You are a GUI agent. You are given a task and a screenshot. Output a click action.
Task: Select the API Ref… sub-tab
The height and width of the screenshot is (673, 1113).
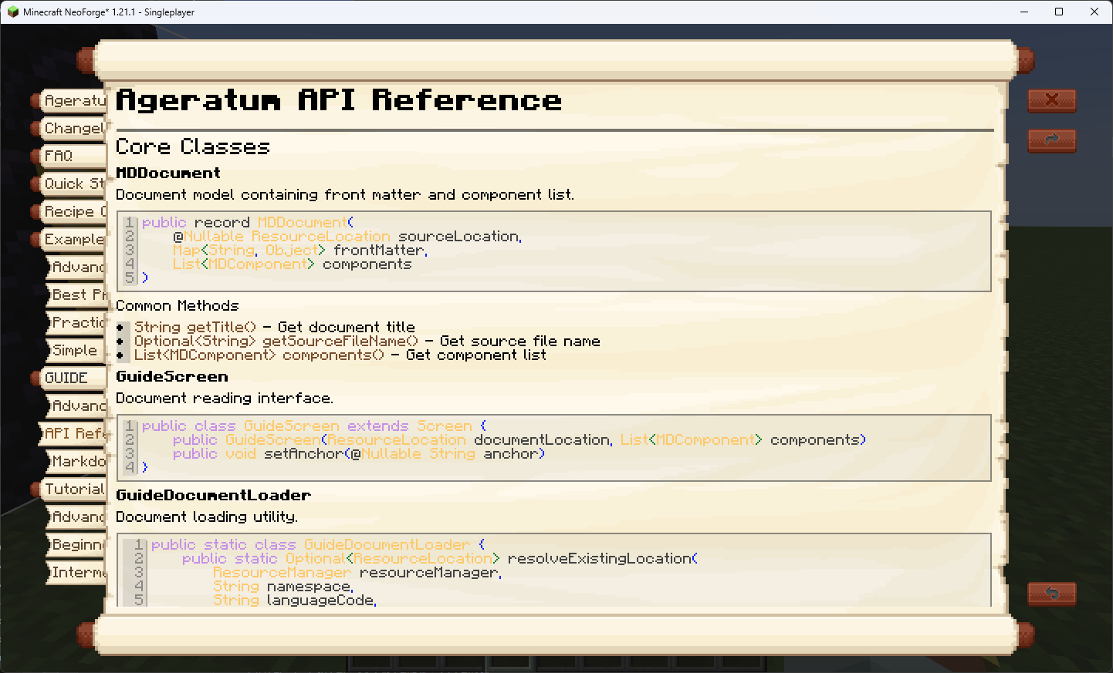coord(73,433)
